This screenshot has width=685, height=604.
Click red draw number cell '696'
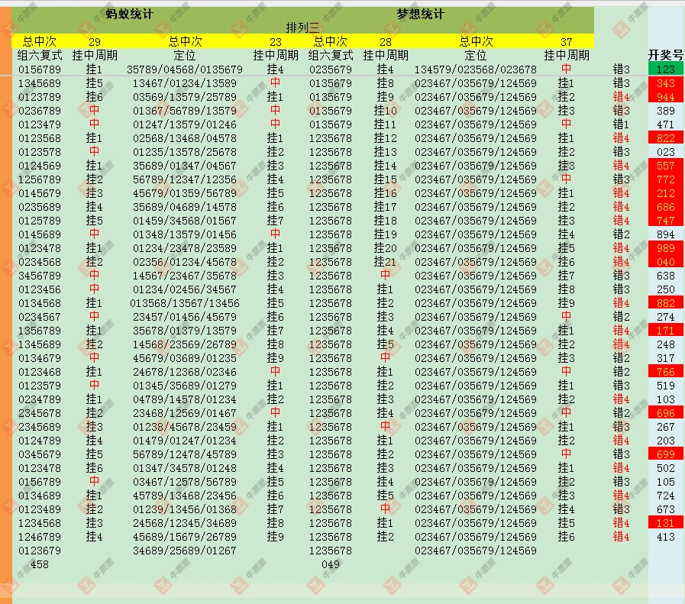click(x=665, y=413)
